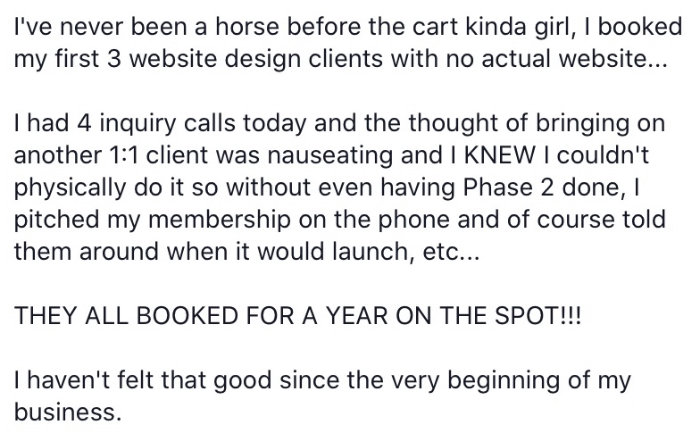Click the word 'physically'
This screenshot has width=700, height=433.
coord(70,187)
